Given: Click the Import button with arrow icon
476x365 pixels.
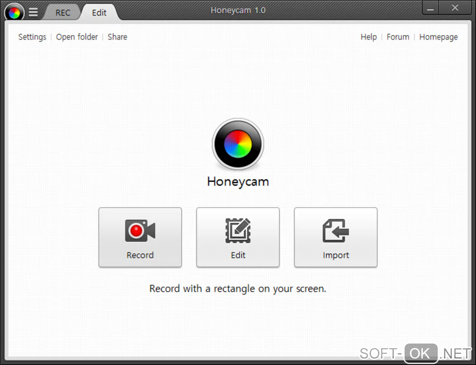Looking at the screenshot, I should (336, 238).
